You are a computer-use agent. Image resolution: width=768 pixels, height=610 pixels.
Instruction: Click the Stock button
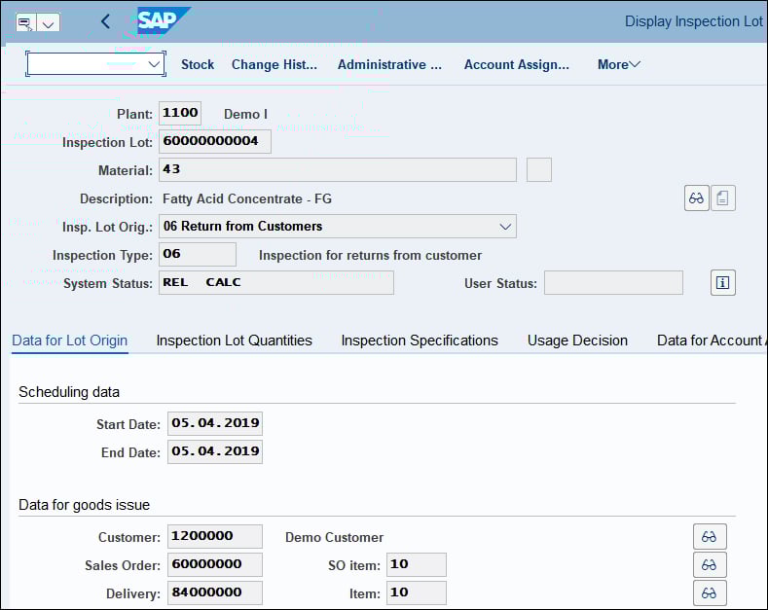click(x=198, y=64)
